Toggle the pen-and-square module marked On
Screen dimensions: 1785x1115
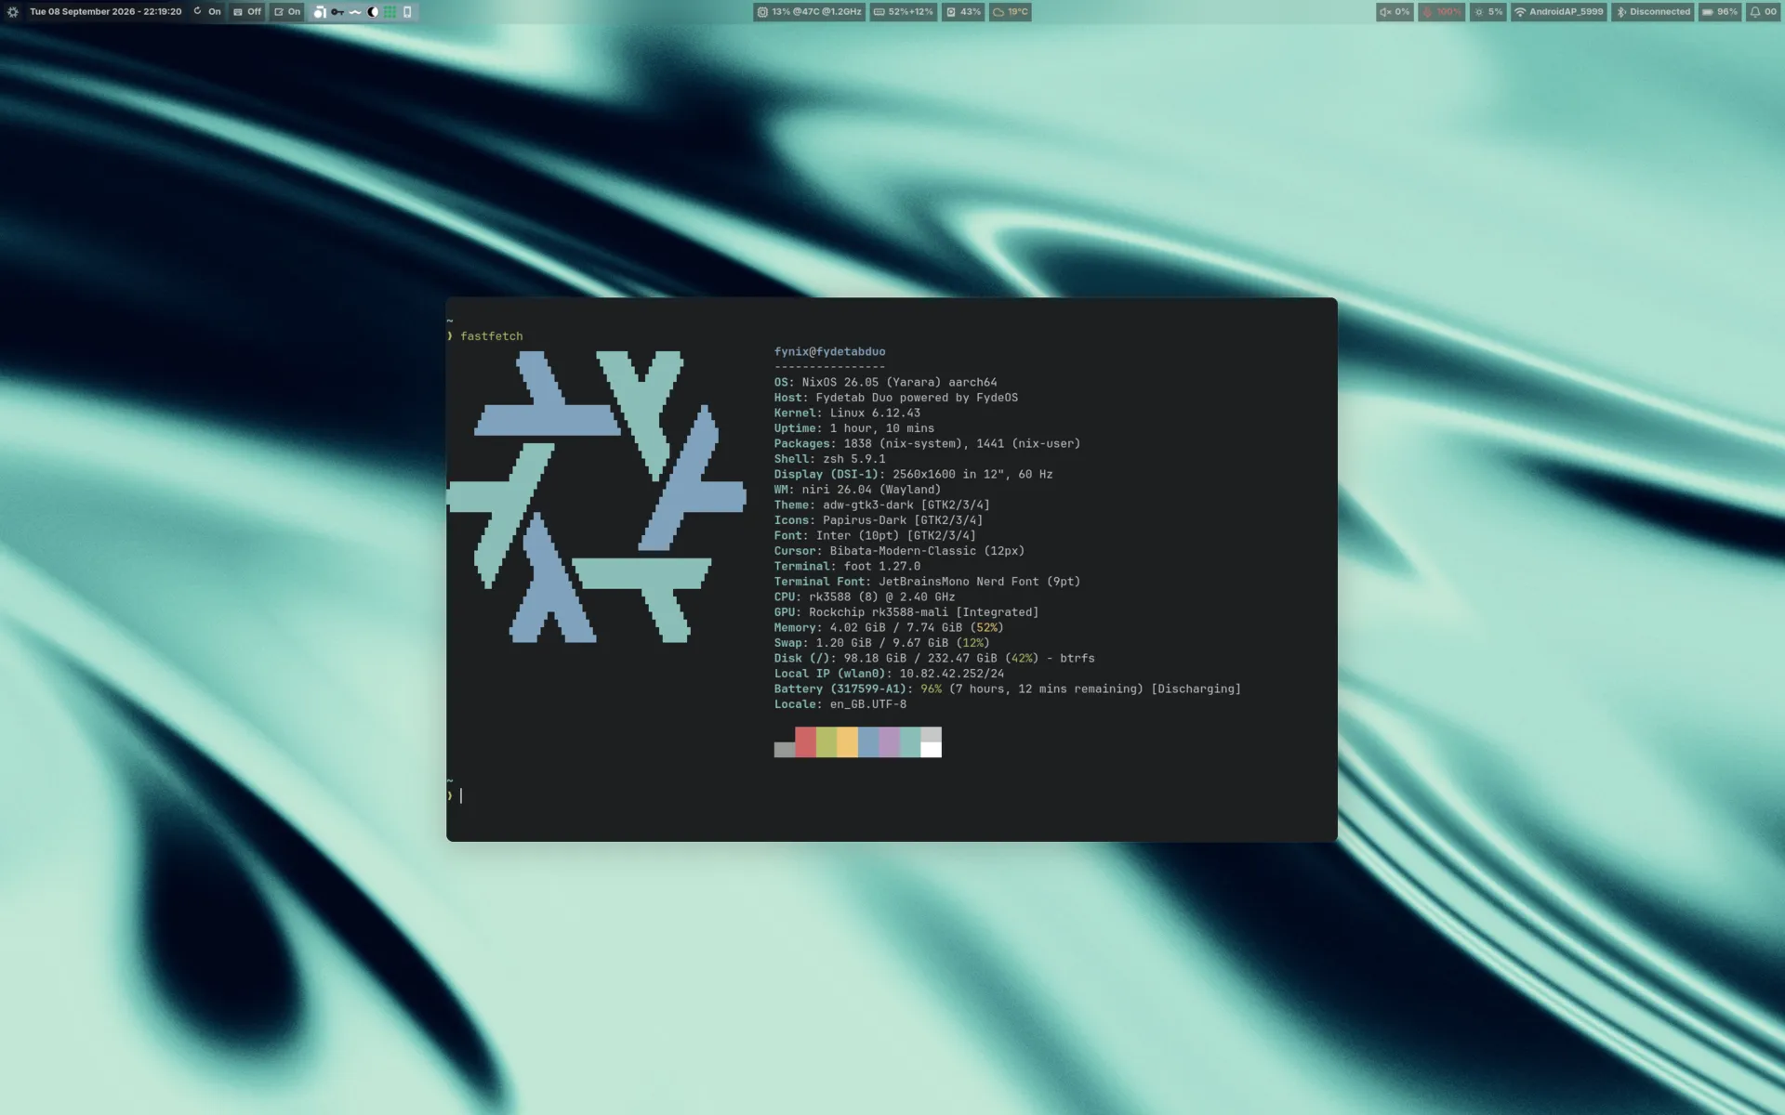pyautogui.click(x=287, y=12)
